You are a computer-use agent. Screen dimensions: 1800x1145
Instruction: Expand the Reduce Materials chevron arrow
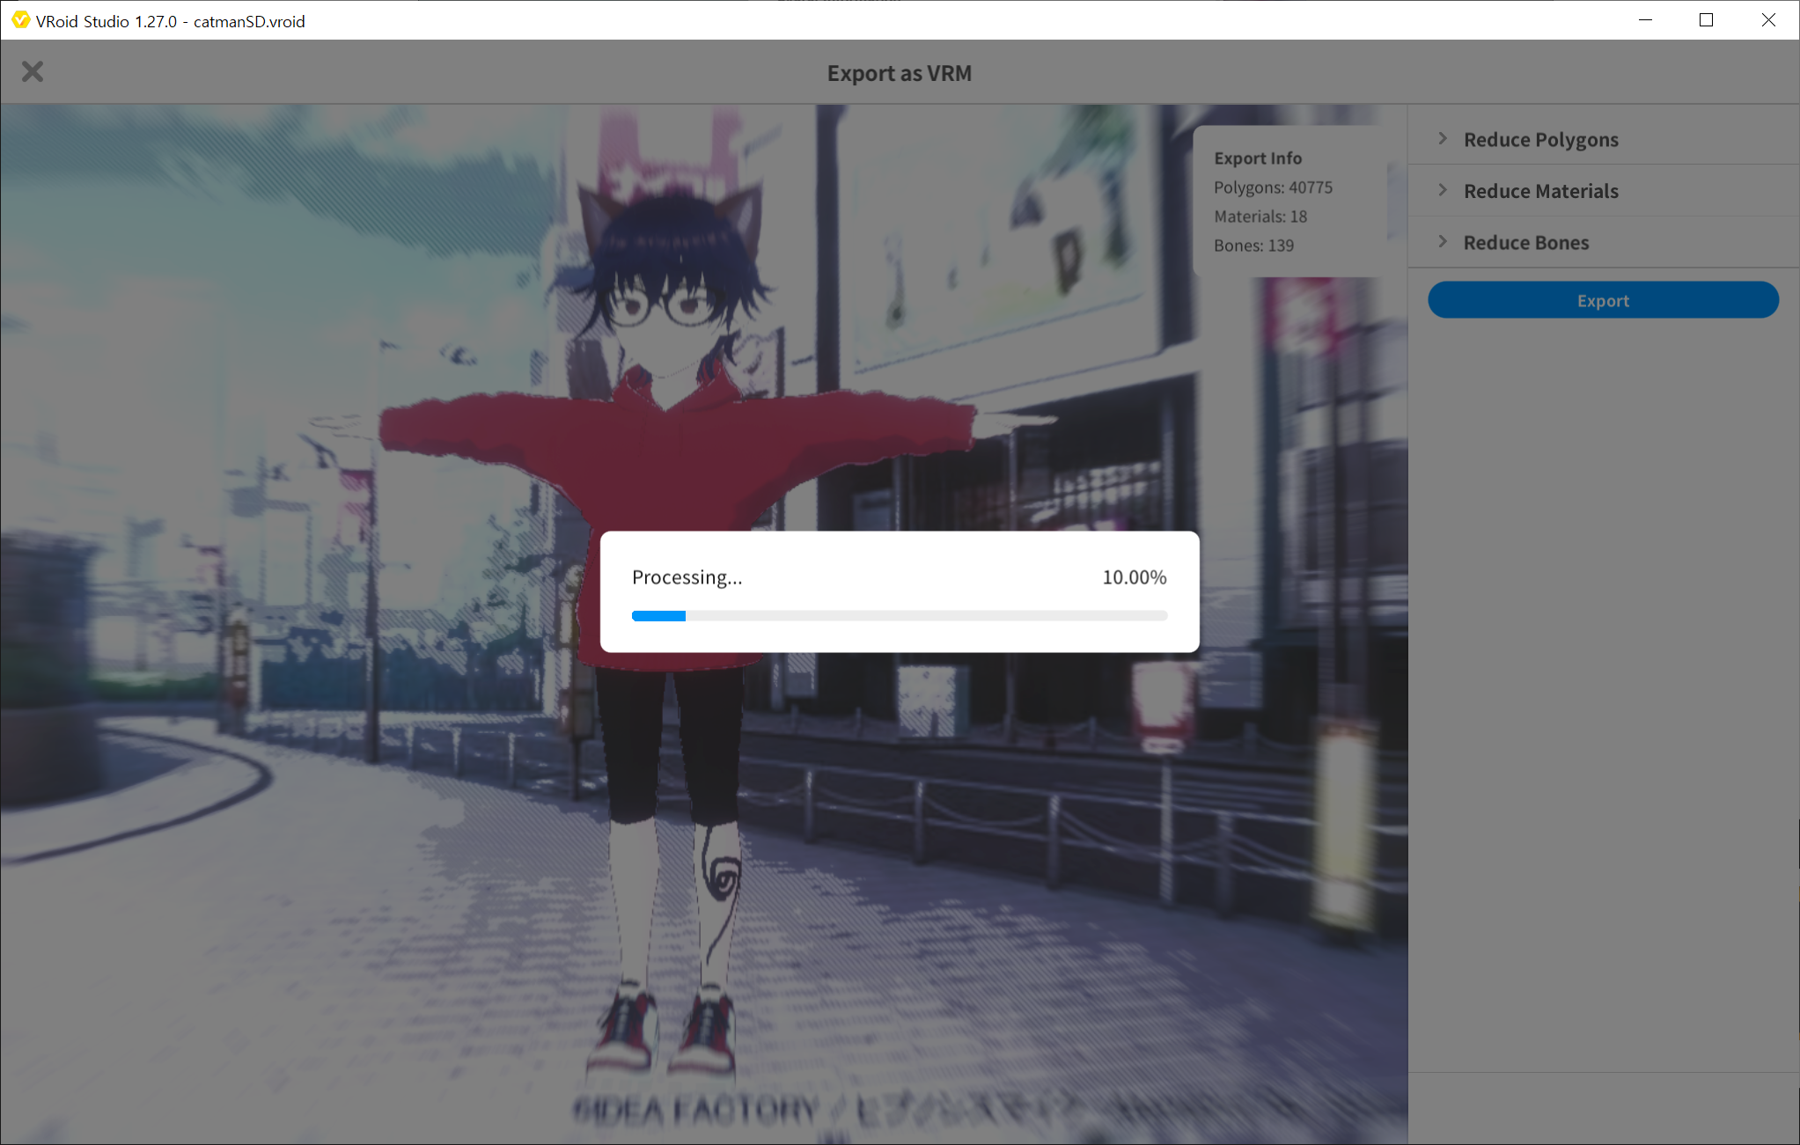pyautogui.click(x=1443, y=190)
